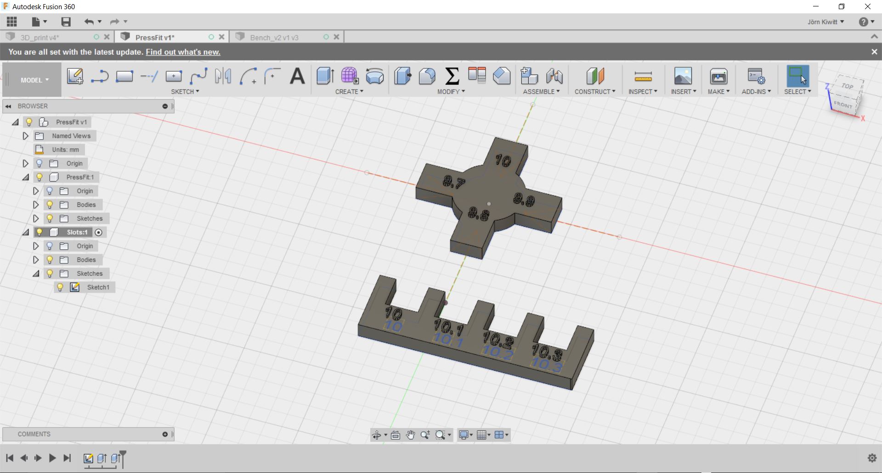882x473 pixels.
Task: Open Display Settings icon
Action: tap(464, 435)
